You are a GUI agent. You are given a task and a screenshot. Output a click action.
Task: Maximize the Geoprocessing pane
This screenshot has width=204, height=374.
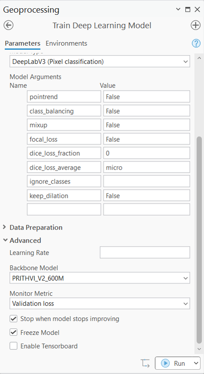pyautogui.click(x=188, y=10)
